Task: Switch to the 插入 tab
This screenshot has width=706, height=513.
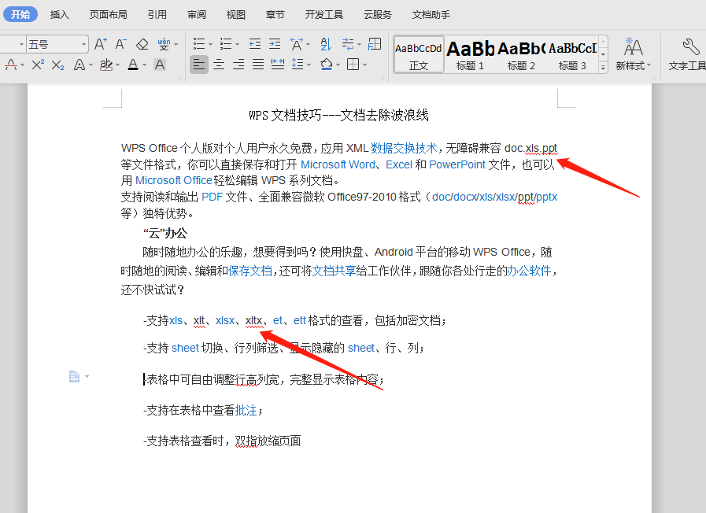Action: 60,14
